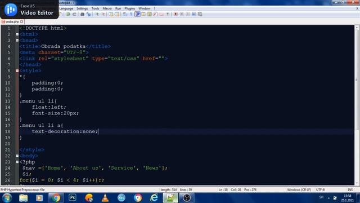The image size is (360, 203).
Task: Click 'Ln : 18' status bar entry
Action: pos(223,190)
